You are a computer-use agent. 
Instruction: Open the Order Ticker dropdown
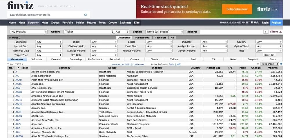point(88,32)
